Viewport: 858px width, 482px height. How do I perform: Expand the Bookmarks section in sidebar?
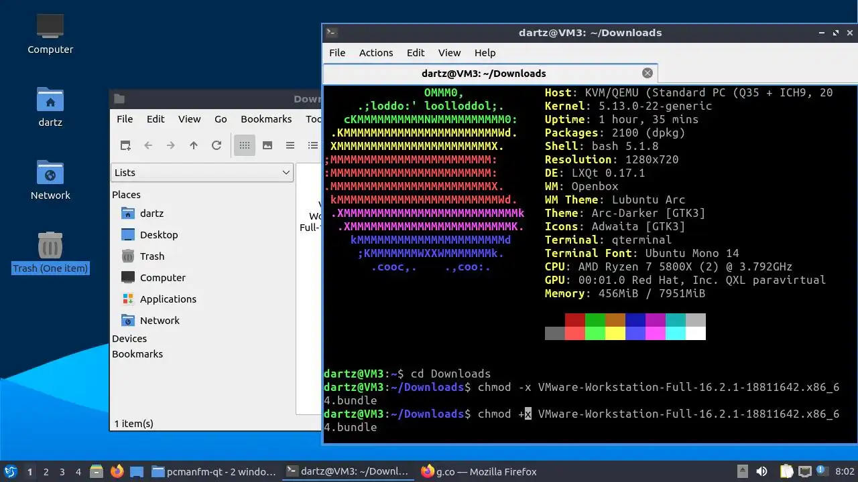point(137,354)
